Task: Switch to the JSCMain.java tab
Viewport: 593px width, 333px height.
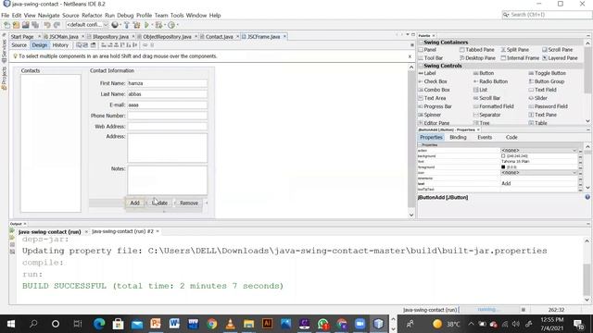Action: tap(63, 37)
